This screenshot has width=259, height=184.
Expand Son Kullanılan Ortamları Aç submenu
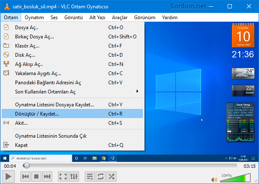pos(72,92)
